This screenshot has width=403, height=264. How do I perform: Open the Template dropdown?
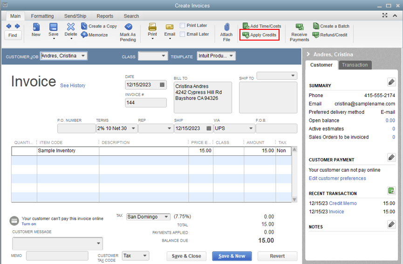[231, 56]
